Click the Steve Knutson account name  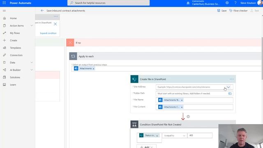coord(248,3)
